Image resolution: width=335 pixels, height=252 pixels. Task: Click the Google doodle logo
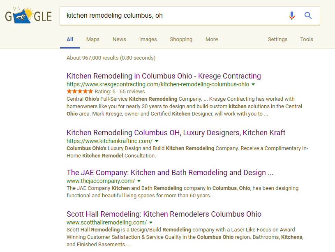tap(28, 16)
